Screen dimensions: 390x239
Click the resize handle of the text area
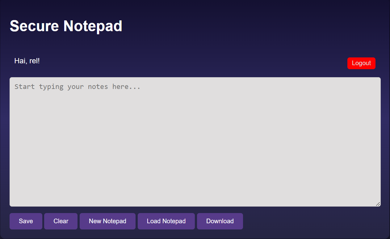pos(378,203)
